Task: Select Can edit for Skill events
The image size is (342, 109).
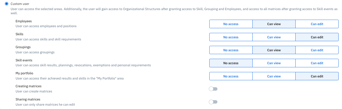Action: pyautogui.click(x=317, y=63)
